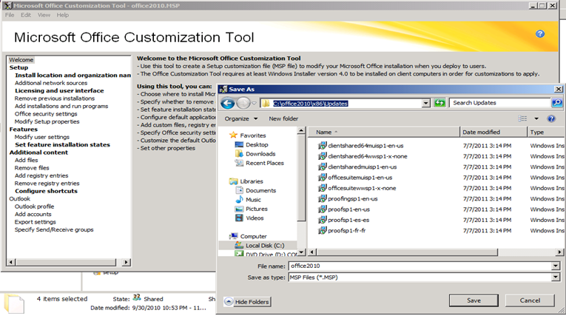Select Downloads in the navigation pane

pyautogui.click(x=260, y=154)
